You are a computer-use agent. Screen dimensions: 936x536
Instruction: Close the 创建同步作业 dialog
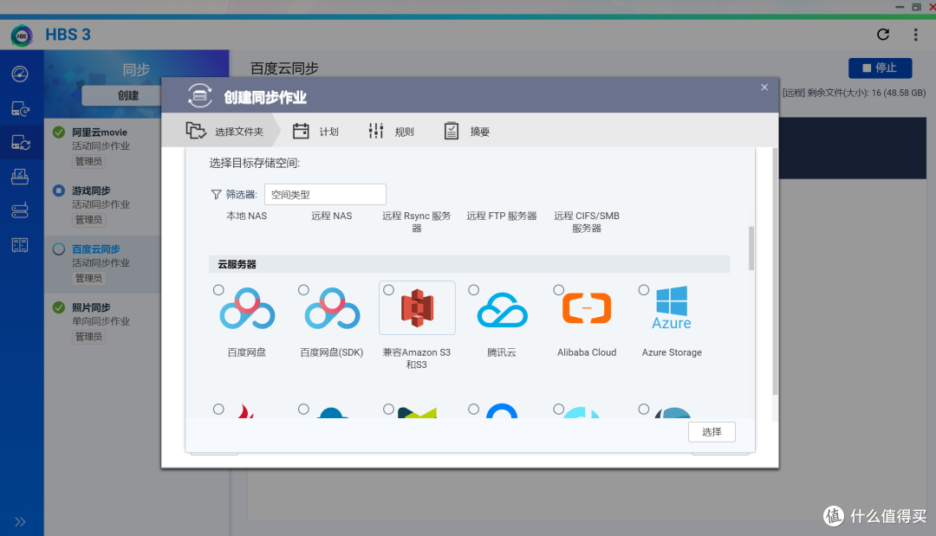764,87
